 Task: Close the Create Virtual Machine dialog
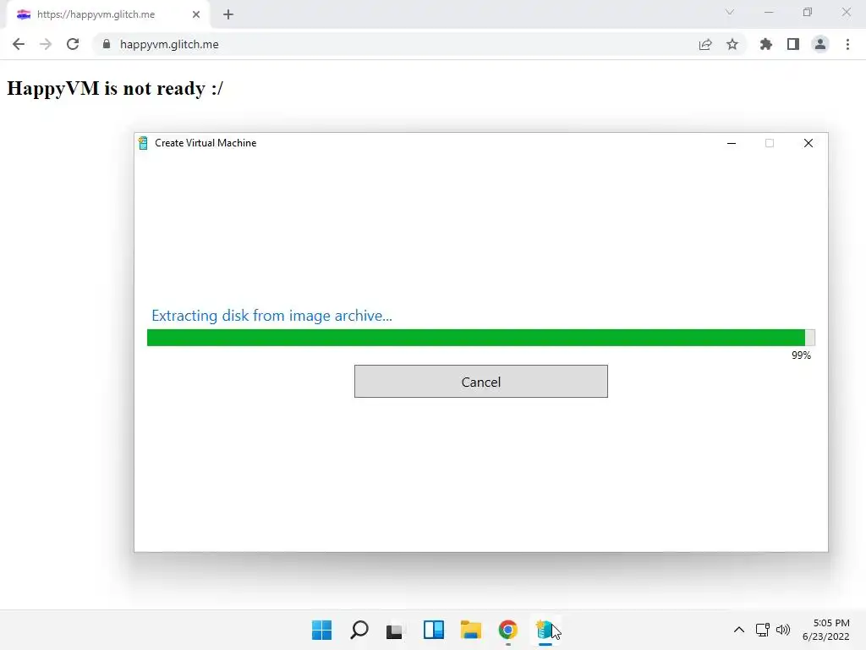808,143
